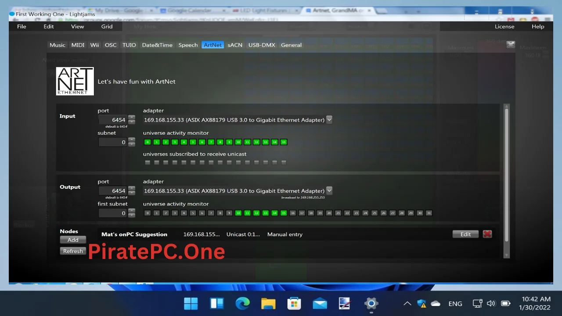Viewport: 562px width, 316px height.
Task: Click output universe 31 activity indicator
Action: point(429,213)
